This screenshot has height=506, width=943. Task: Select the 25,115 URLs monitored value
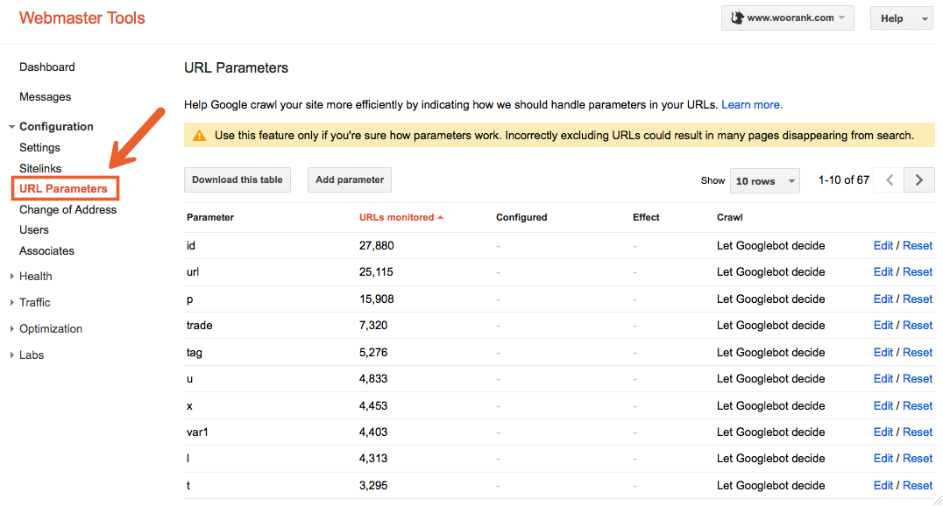point(376,272)
